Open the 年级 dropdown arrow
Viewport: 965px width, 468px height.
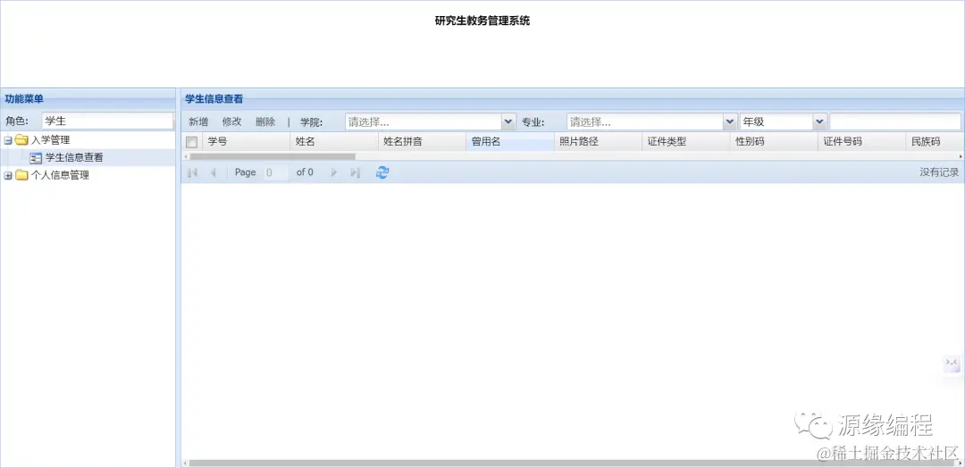coord(819,121)
